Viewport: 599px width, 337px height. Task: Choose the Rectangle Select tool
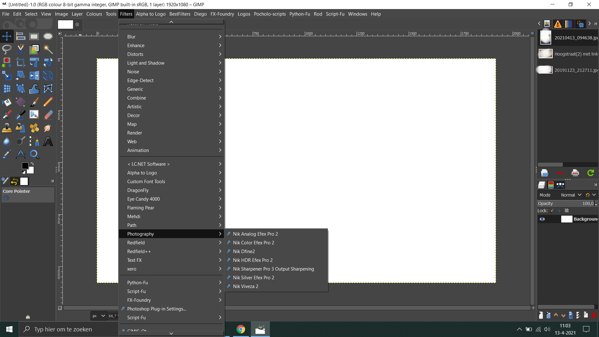pyautogui.click(x=34, y=37)
